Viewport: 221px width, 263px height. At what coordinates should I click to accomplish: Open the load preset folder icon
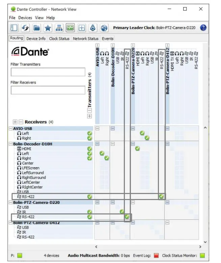pyautogui.click(x=36, y=28)
